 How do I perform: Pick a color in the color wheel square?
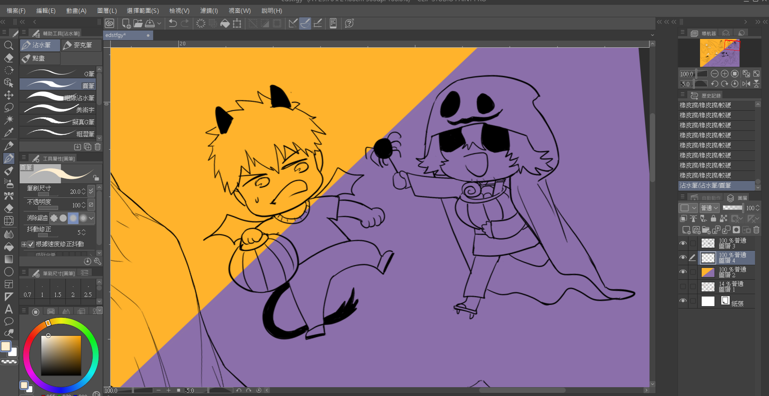(x=61, y=355)
